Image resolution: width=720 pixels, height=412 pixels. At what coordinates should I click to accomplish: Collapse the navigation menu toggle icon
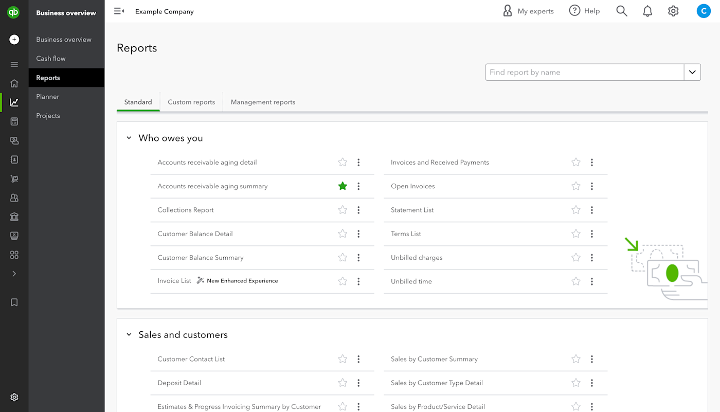click(x=119, y=11)
